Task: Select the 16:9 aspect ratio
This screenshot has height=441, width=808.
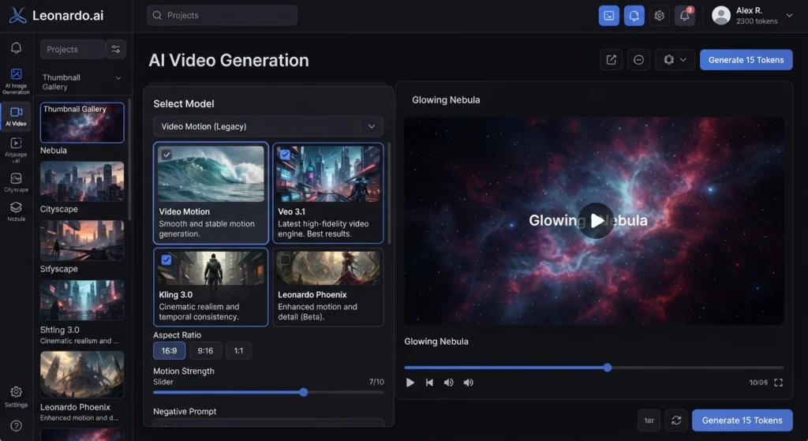Action: (169, 351)
